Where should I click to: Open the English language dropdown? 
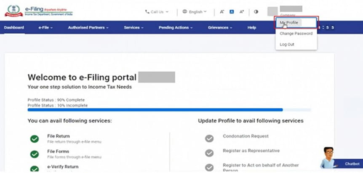click(x=195, y=12)
